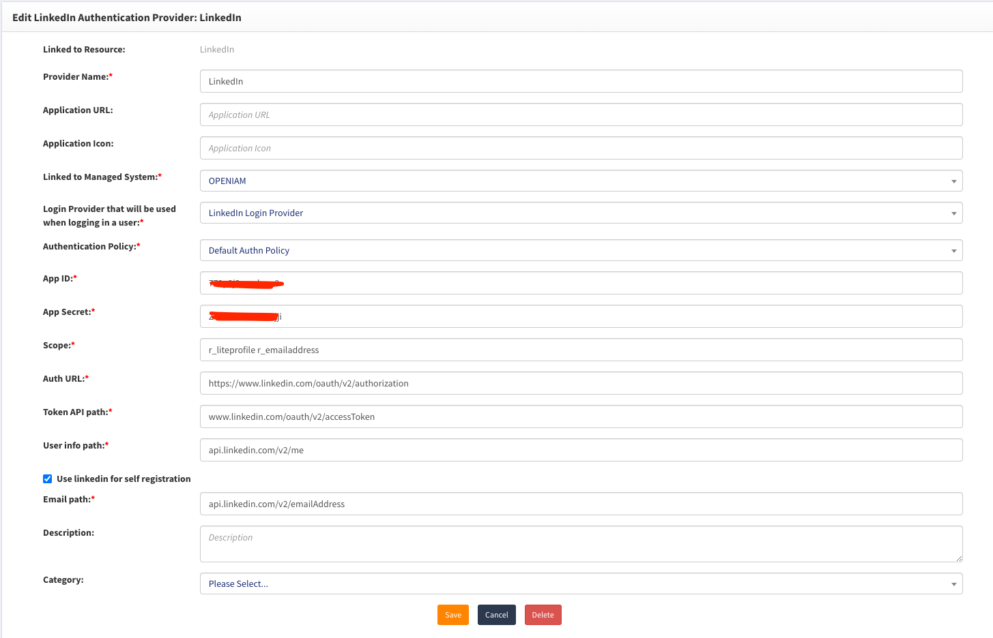Focus the App Secret input field
The image size is (993, 638).
pyautogui.click(x=581, y=316)
